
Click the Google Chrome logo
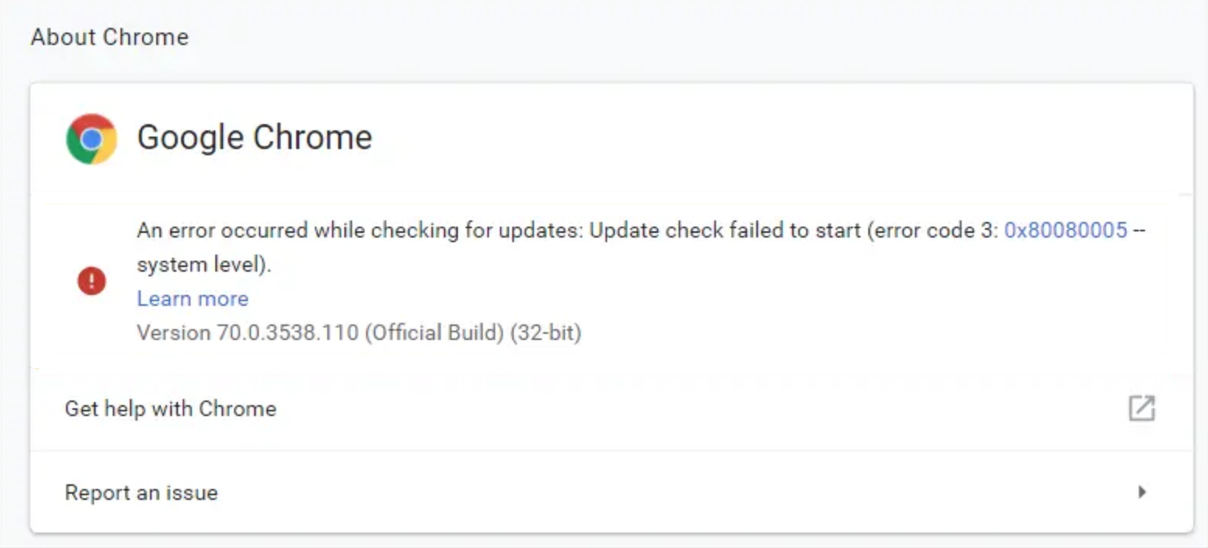click(x=92, y=139)
